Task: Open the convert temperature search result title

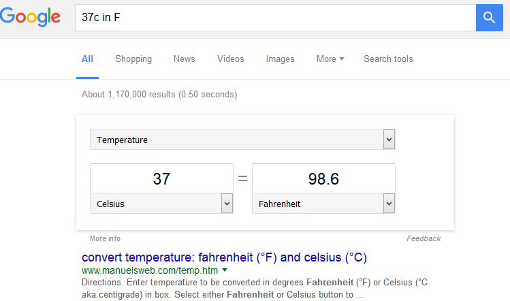Action: coord(224,257)
